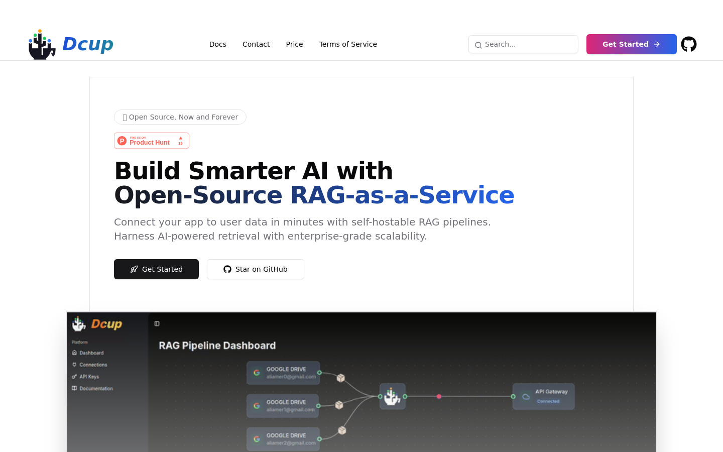The width and height of the screenshot is (723, 452).
Task: Click the Dcup cactus logo in header
Action: (42, 45)
